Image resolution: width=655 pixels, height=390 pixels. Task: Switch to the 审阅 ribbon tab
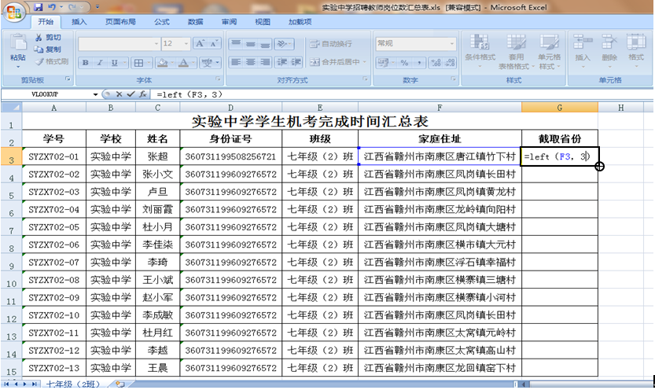tap(229, 22)
